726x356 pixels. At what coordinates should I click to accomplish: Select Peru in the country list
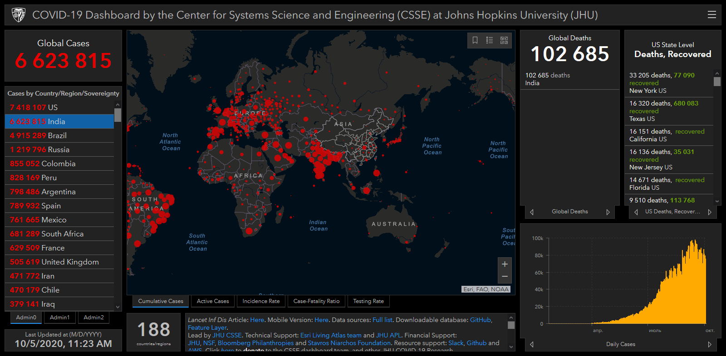click(x=59, y=178)
